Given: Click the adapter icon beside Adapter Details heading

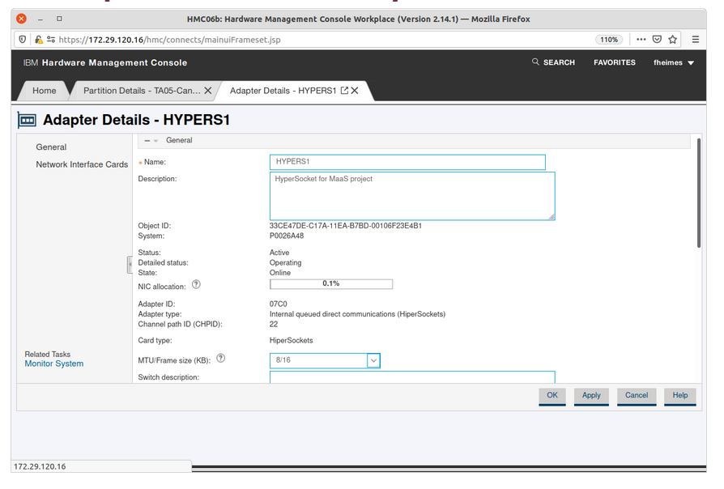Looking at the screenshot, I should pyautogui.click(x=28, y=120).
